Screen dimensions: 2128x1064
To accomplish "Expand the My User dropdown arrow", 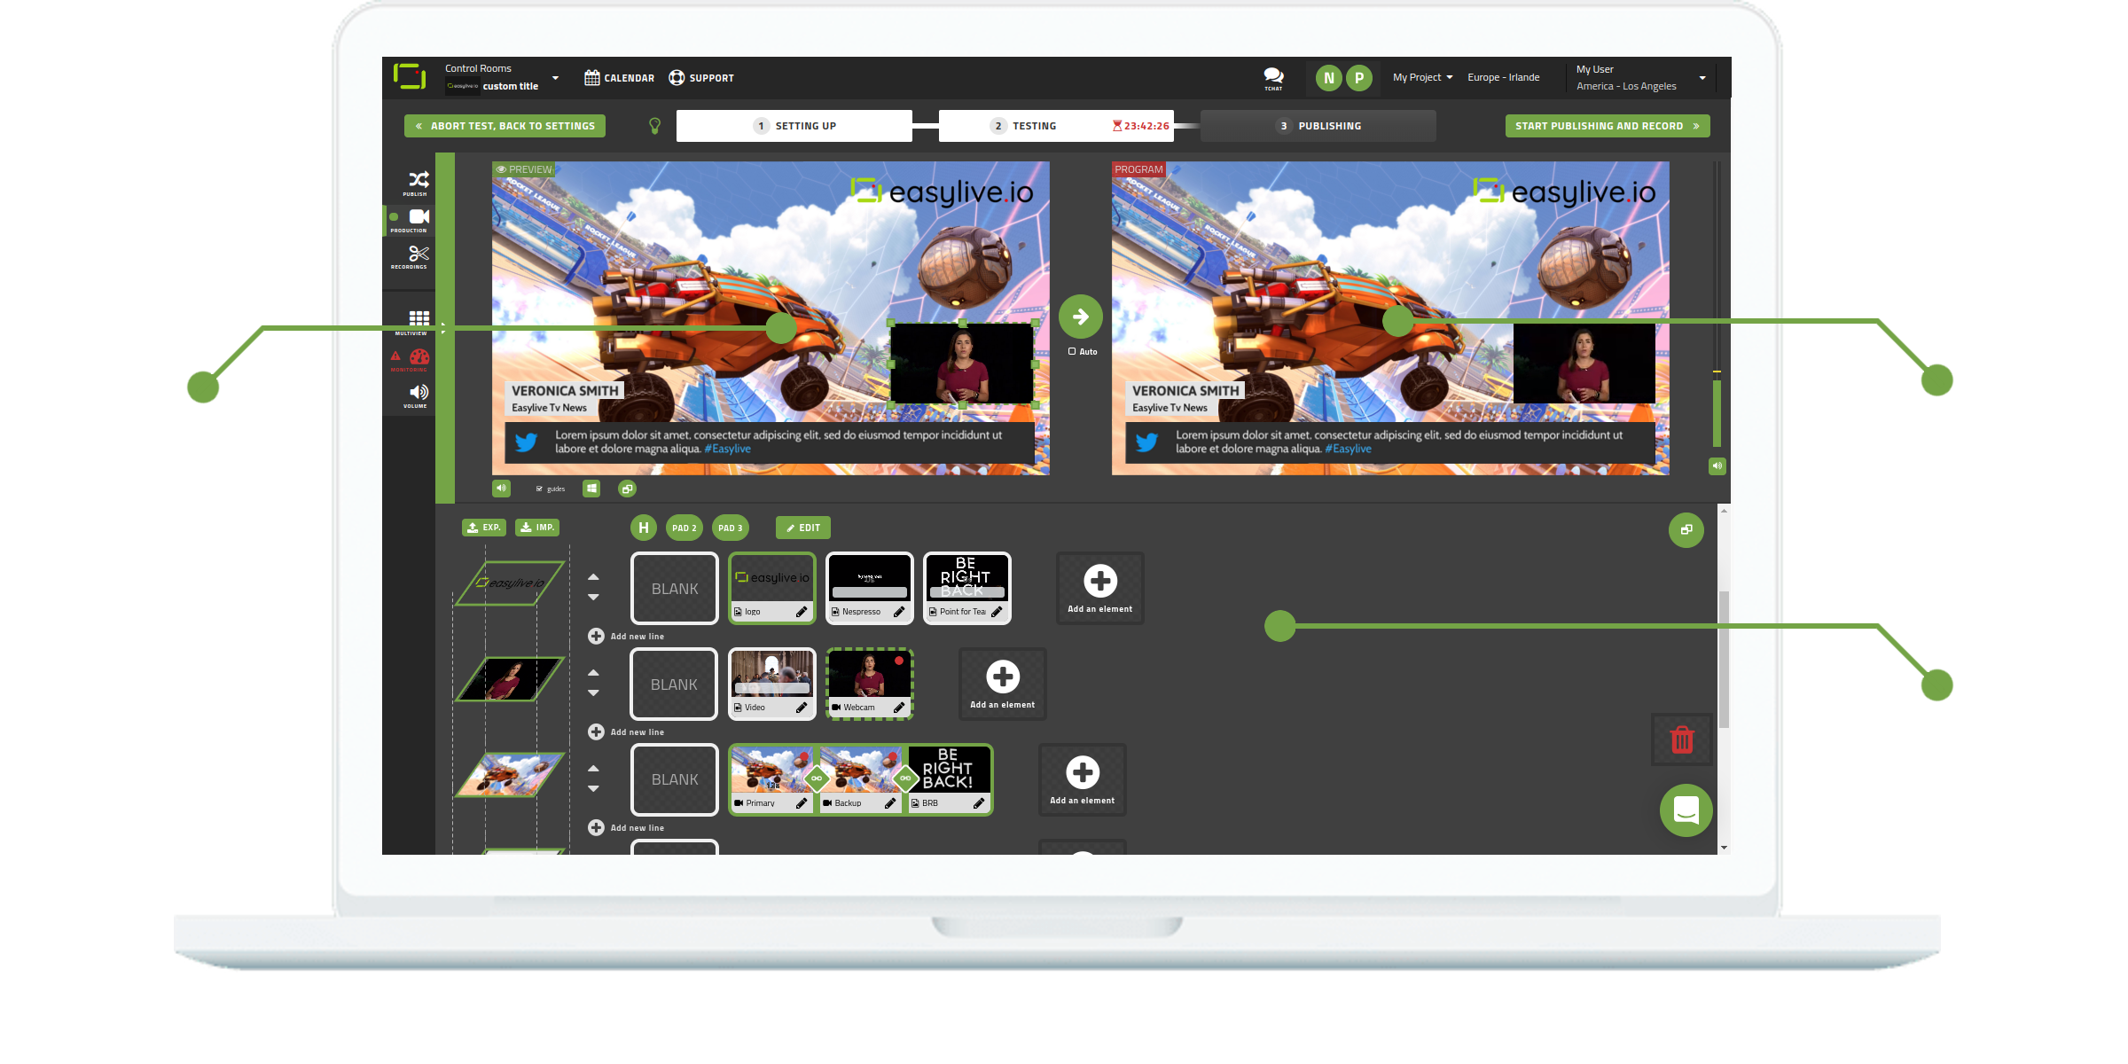I will coord(1702,78).
